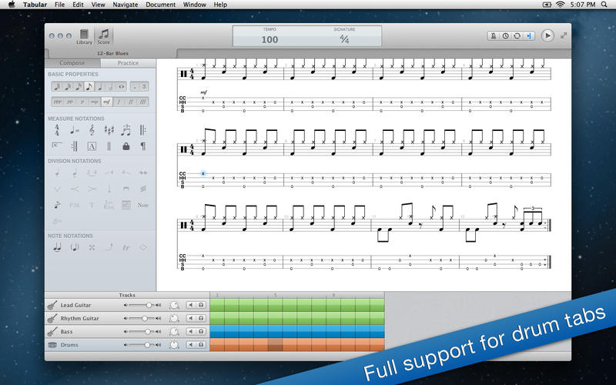This screenshot has height=385, width=616.
Task: Click the time signature notation icon
Action: pyautogui.click(x=58, y=130)
